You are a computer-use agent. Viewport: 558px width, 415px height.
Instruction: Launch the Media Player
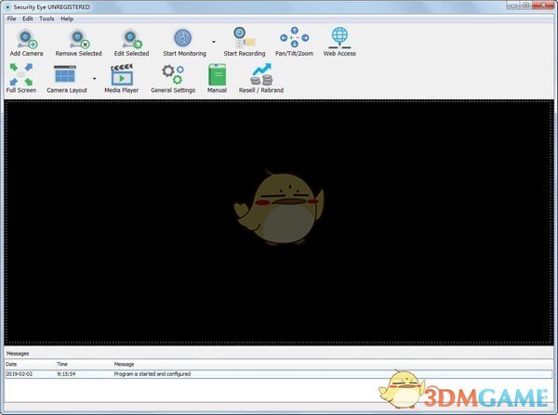tap(122, 74)
